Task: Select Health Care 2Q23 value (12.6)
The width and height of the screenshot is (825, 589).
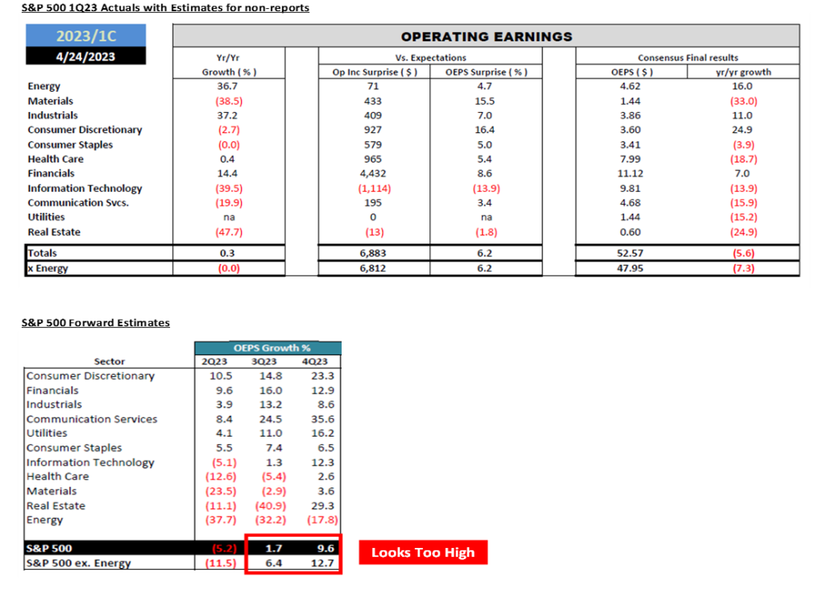Action: point(221,476)
